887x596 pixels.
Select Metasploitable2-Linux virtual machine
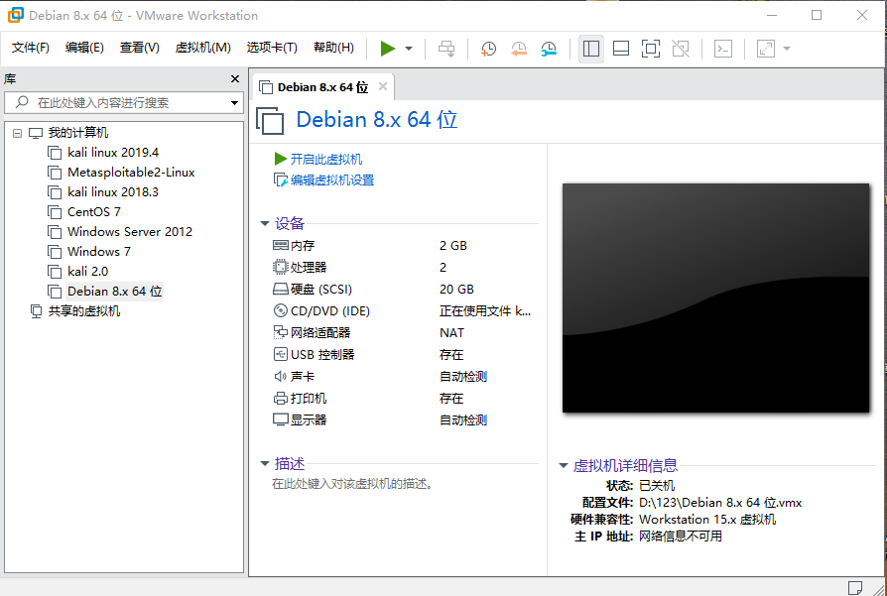(131, 173)
